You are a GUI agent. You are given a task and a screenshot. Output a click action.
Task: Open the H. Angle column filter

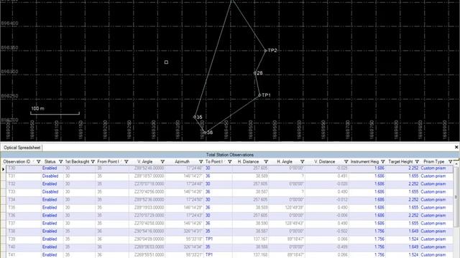(x=302, y=162)
